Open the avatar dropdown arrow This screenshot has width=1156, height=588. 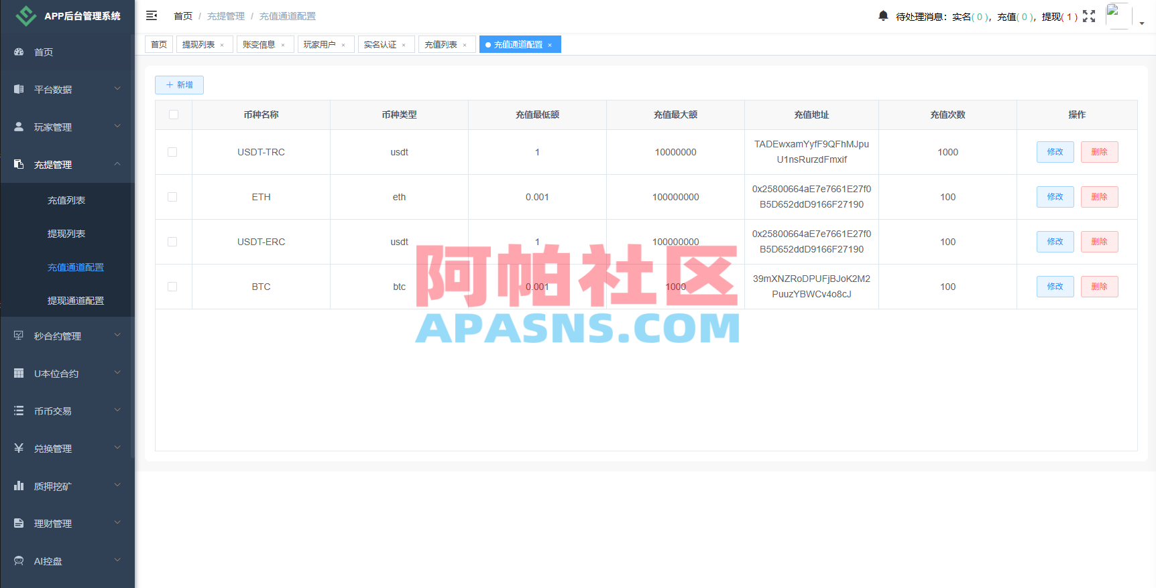tap(1142, 23)
